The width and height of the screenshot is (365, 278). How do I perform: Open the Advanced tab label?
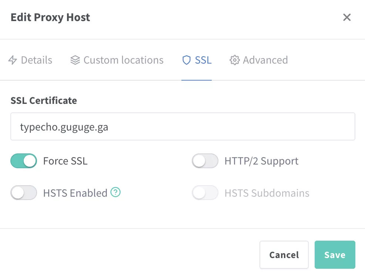265,60
